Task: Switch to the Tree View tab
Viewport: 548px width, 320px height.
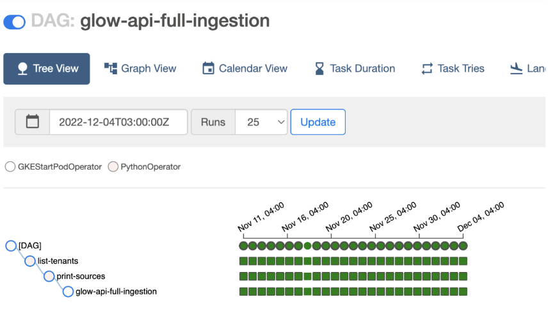Action: click(x=47, y=69)
